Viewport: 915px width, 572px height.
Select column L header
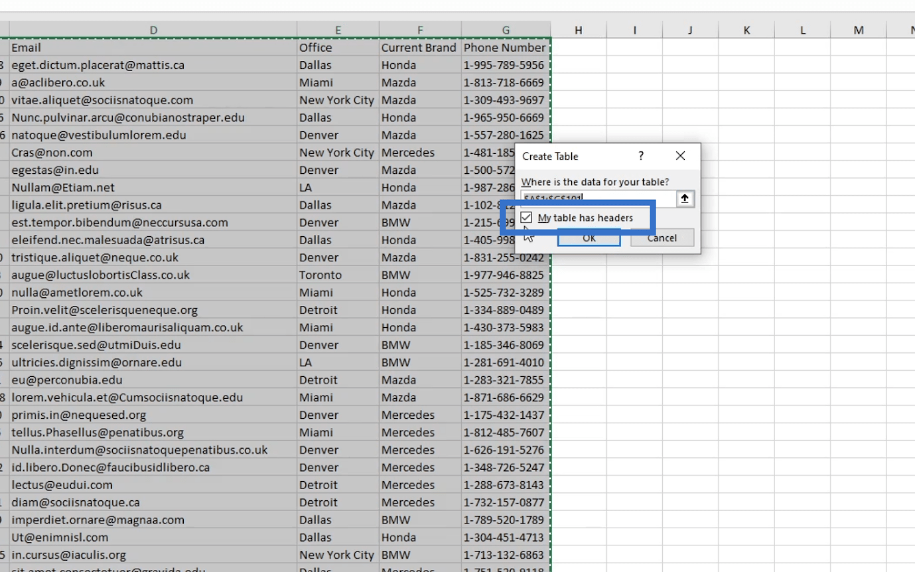click(802, 30)
